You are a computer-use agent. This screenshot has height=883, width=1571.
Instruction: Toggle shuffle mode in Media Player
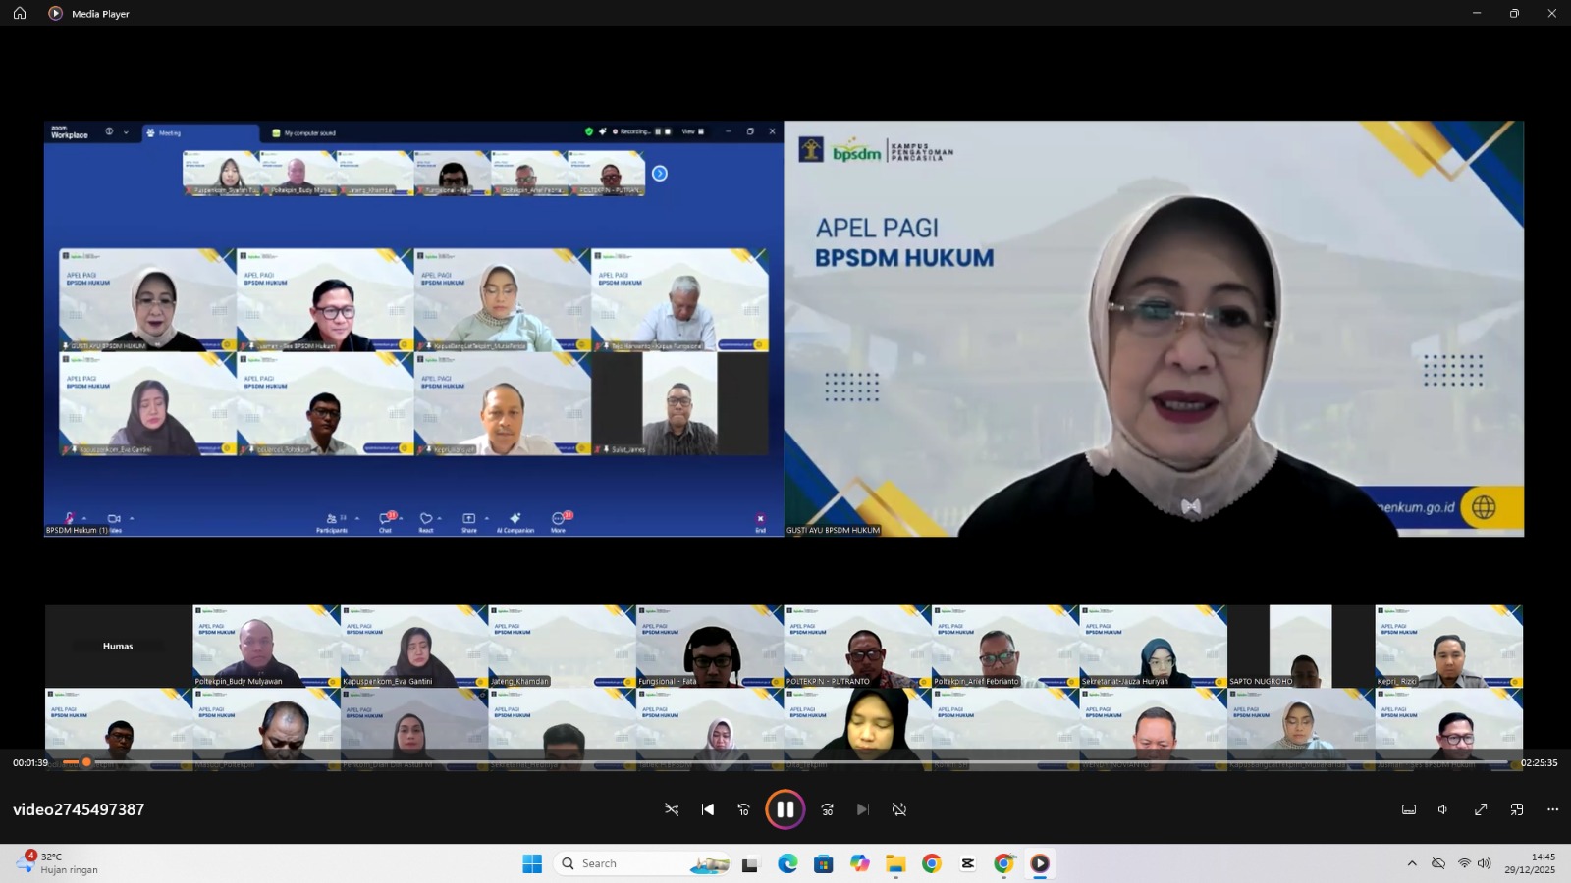click(672, 809)
